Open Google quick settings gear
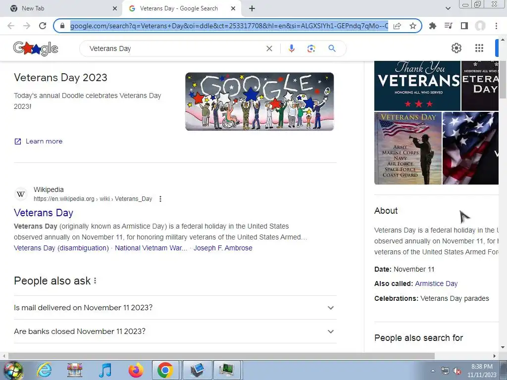The width and height of the screenshot is (507, 380). [x=456, y=48]
